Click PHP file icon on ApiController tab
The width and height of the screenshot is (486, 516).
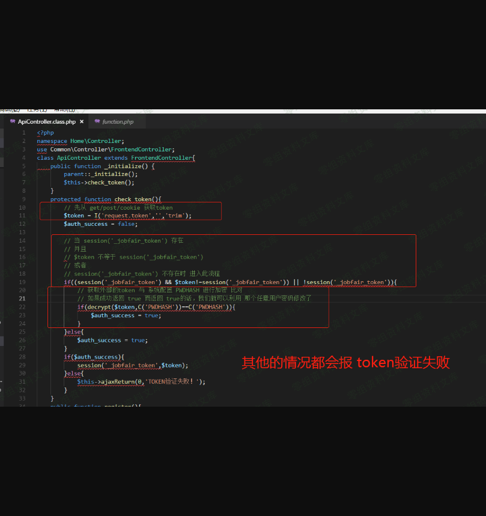[x=13, y=121]
